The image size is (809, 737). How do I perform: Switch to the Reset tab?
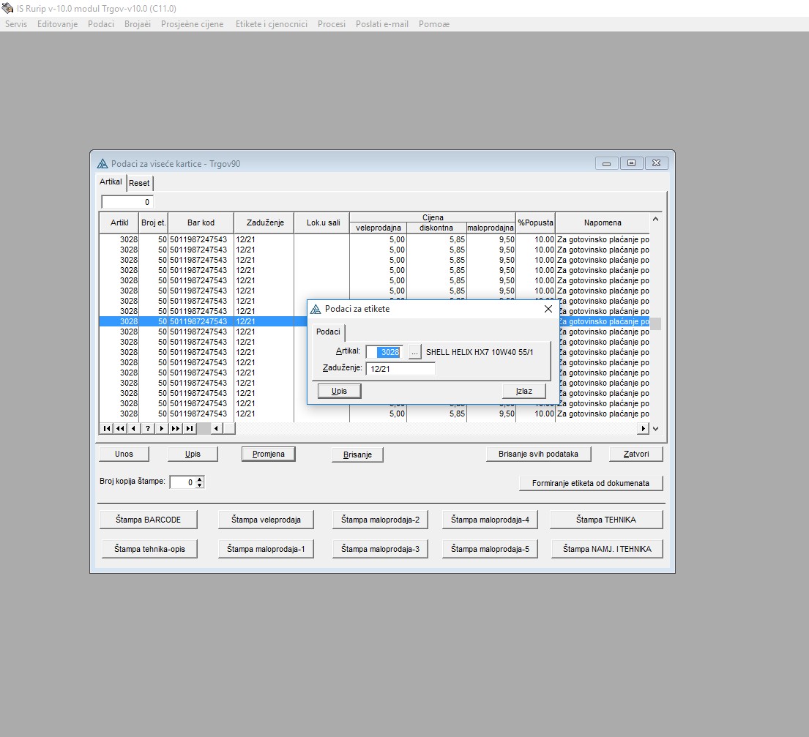click(139, 183)
